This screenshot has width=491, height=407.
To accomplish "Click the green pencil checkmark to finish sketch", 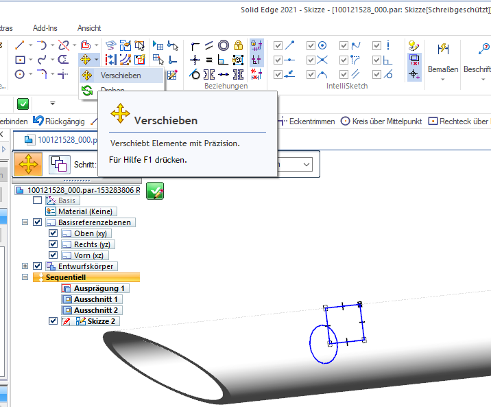I will pyautogui.click(x=155, y=191).
